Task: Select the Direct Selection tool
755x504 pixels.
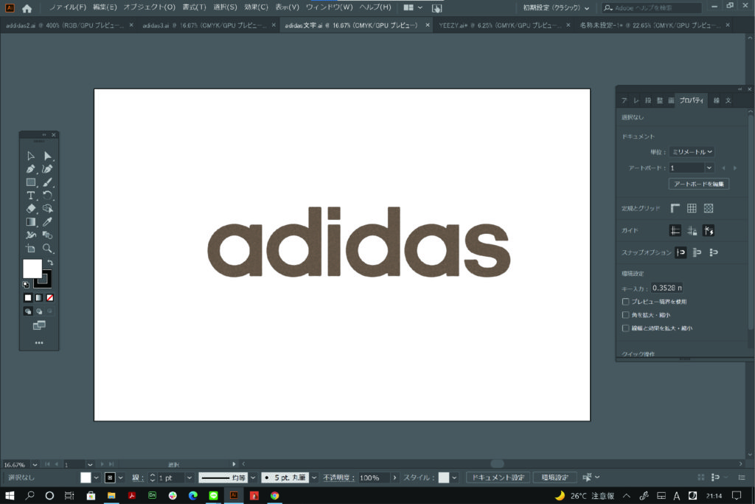Action: 48,156
